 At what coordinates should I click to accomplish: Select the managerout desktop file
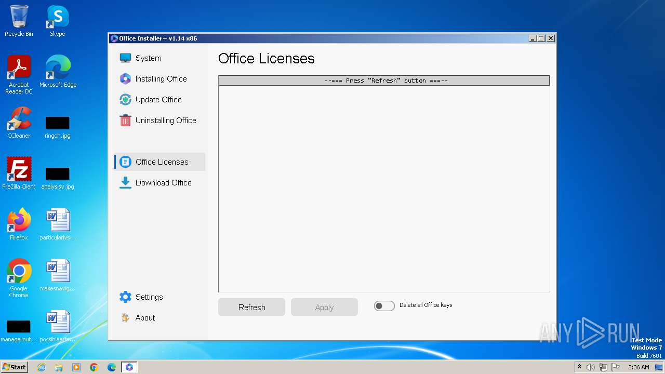(x=19, y=330)
